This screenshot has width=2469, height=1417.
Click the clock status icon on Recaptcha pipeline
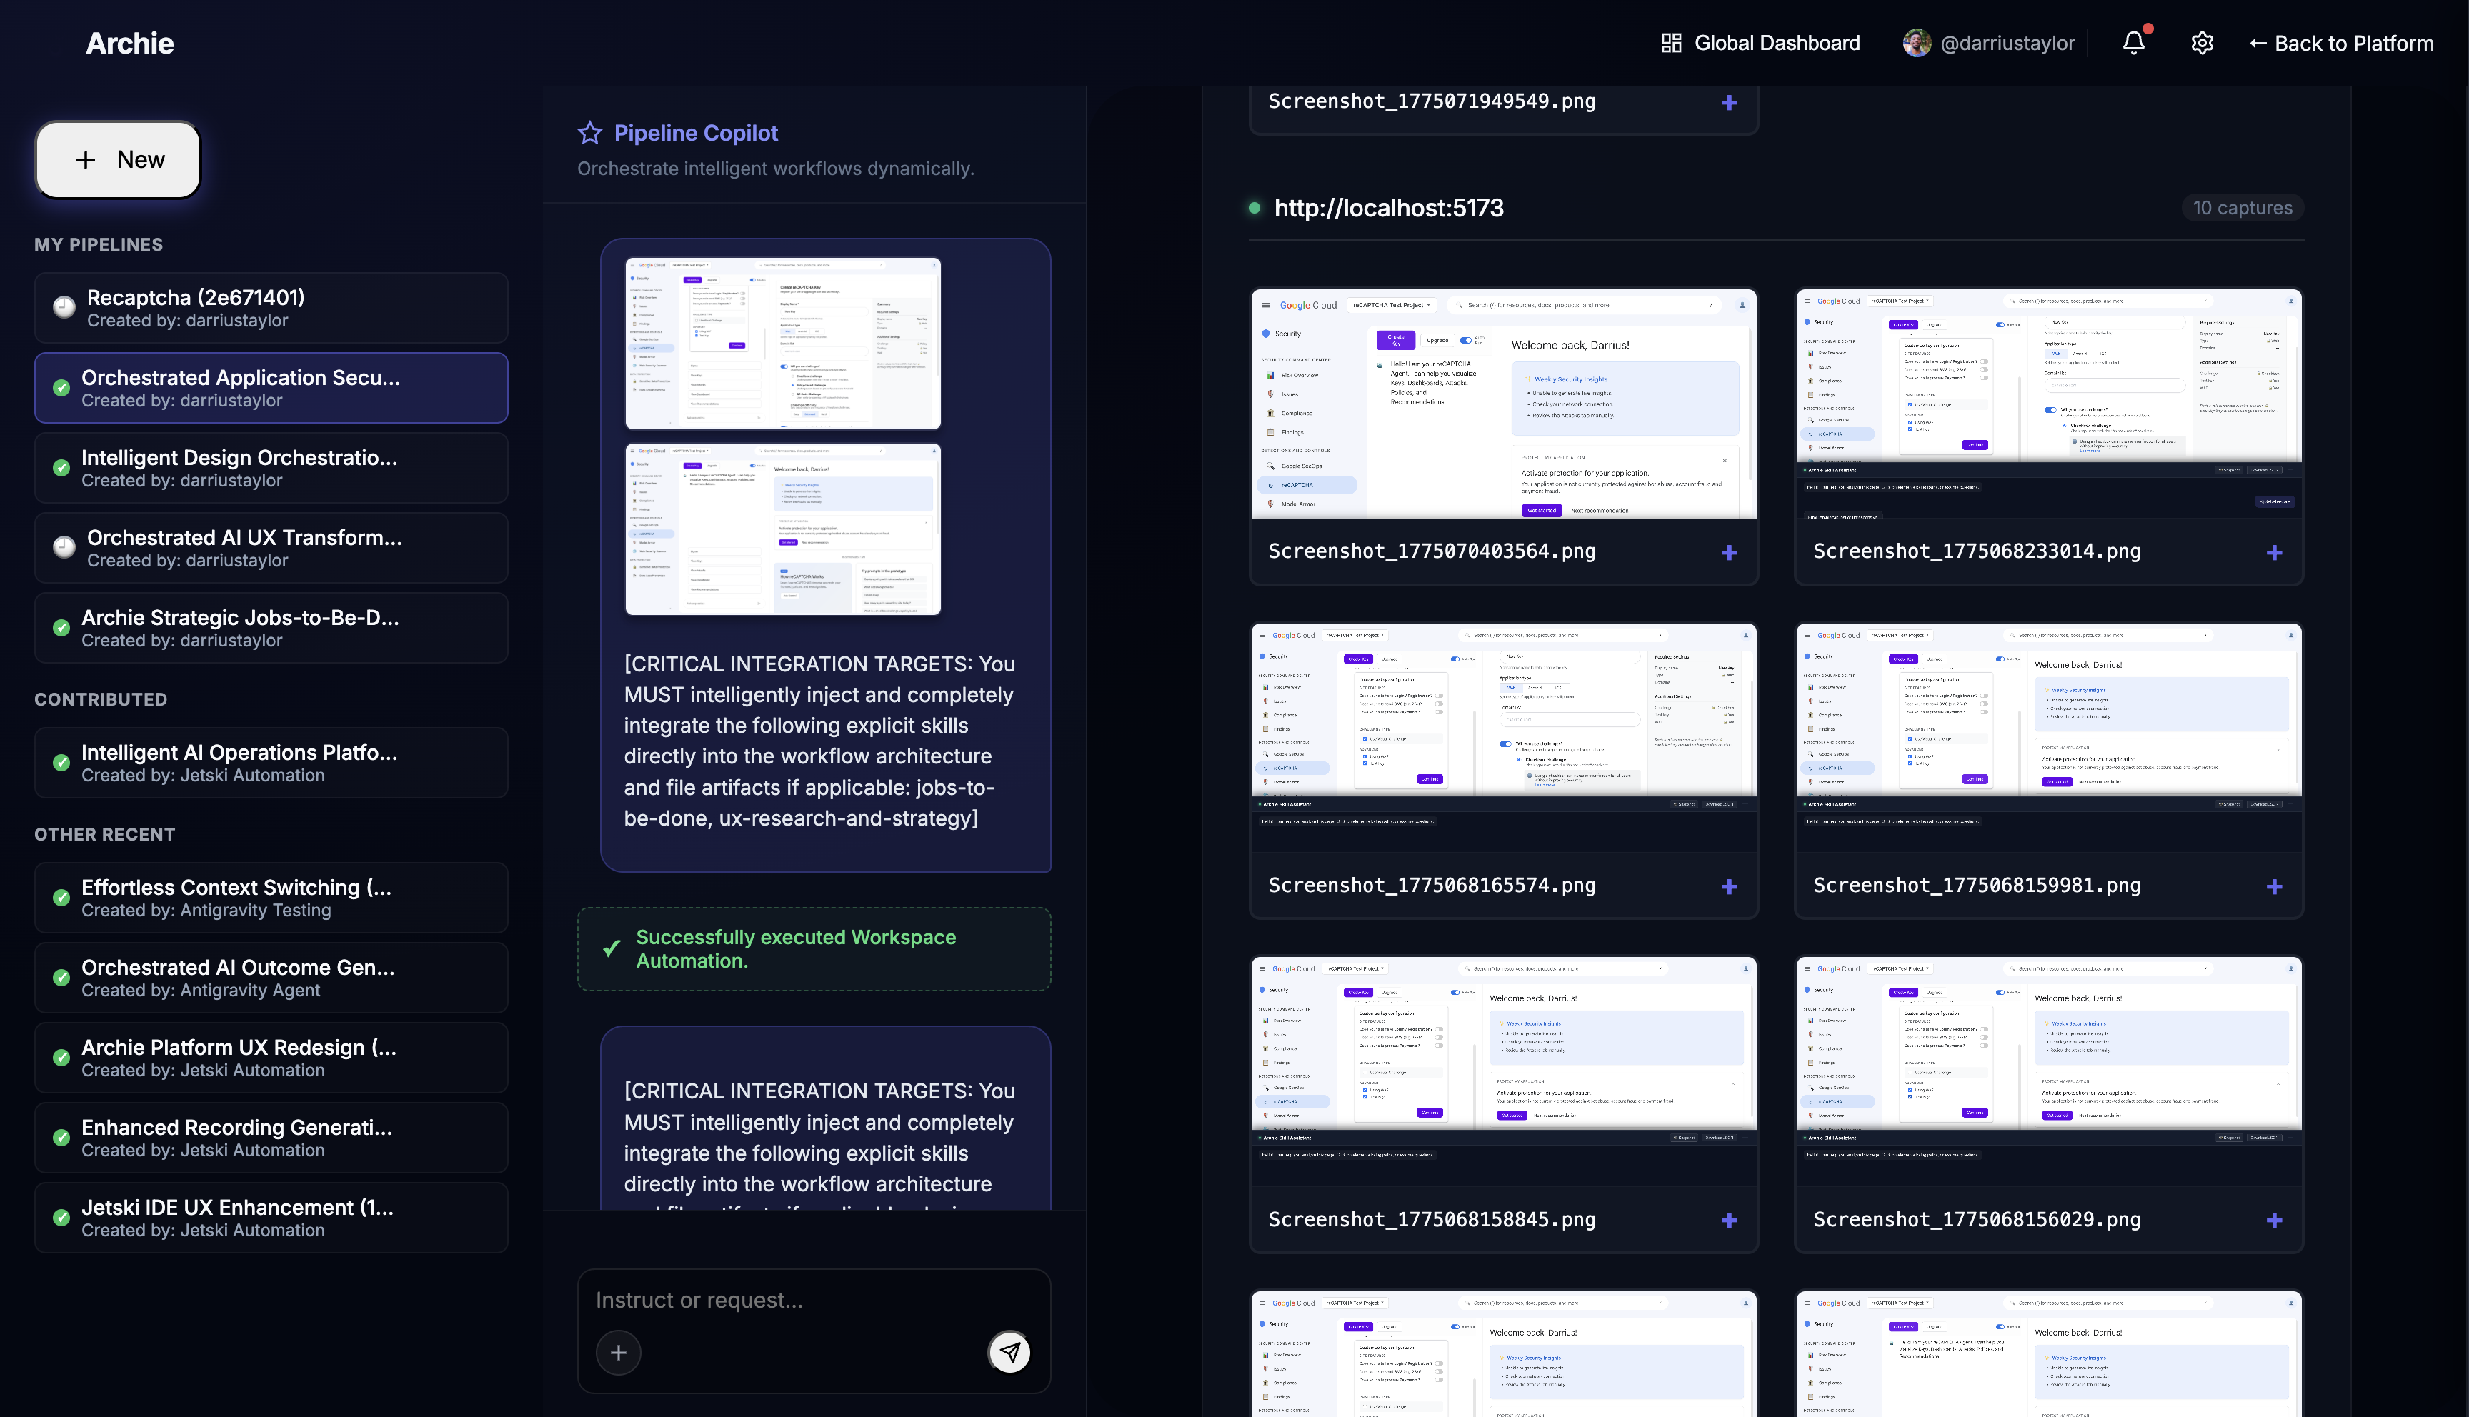coord(64,308)
